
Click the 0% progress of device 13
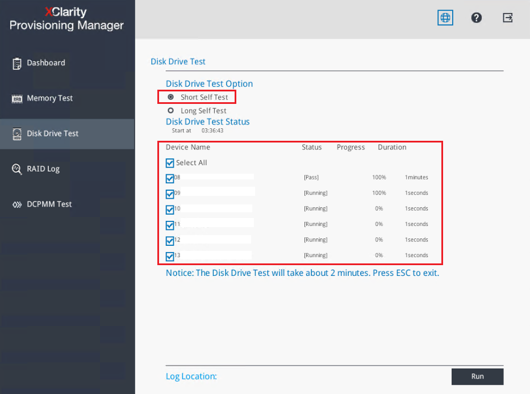tap(379, 255)
